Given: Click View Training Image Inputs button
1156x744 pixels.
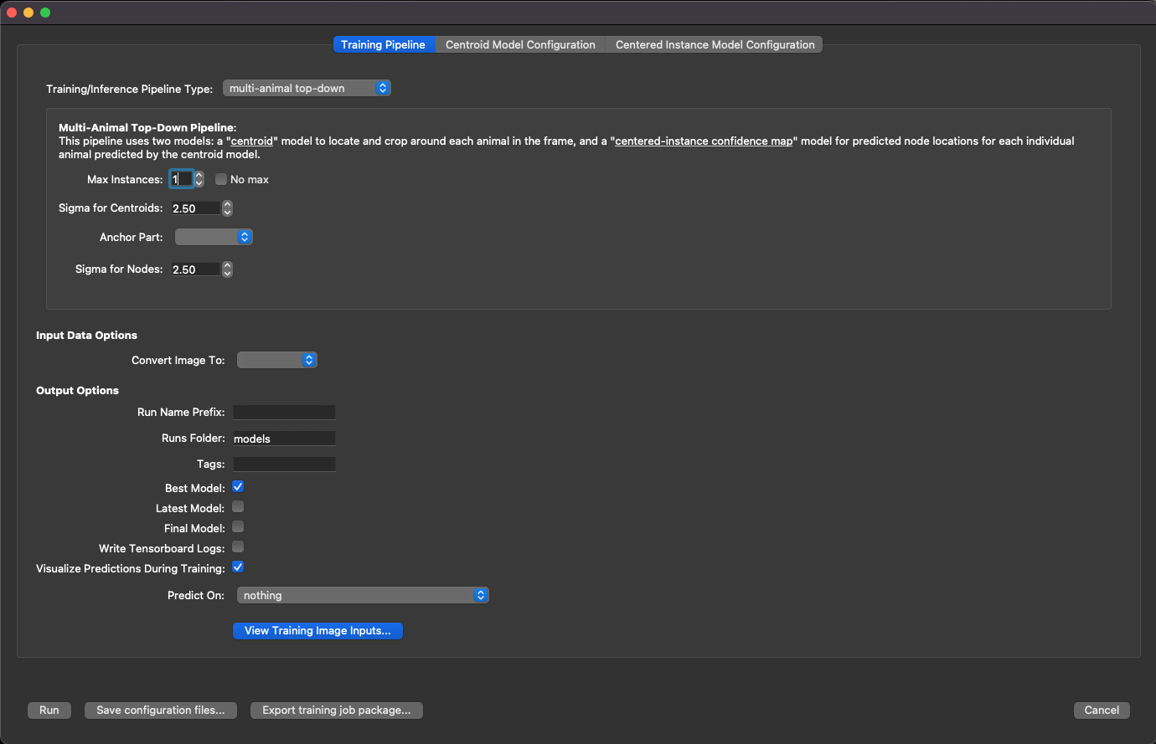Looking at the screenshot, I should [317, 631].
